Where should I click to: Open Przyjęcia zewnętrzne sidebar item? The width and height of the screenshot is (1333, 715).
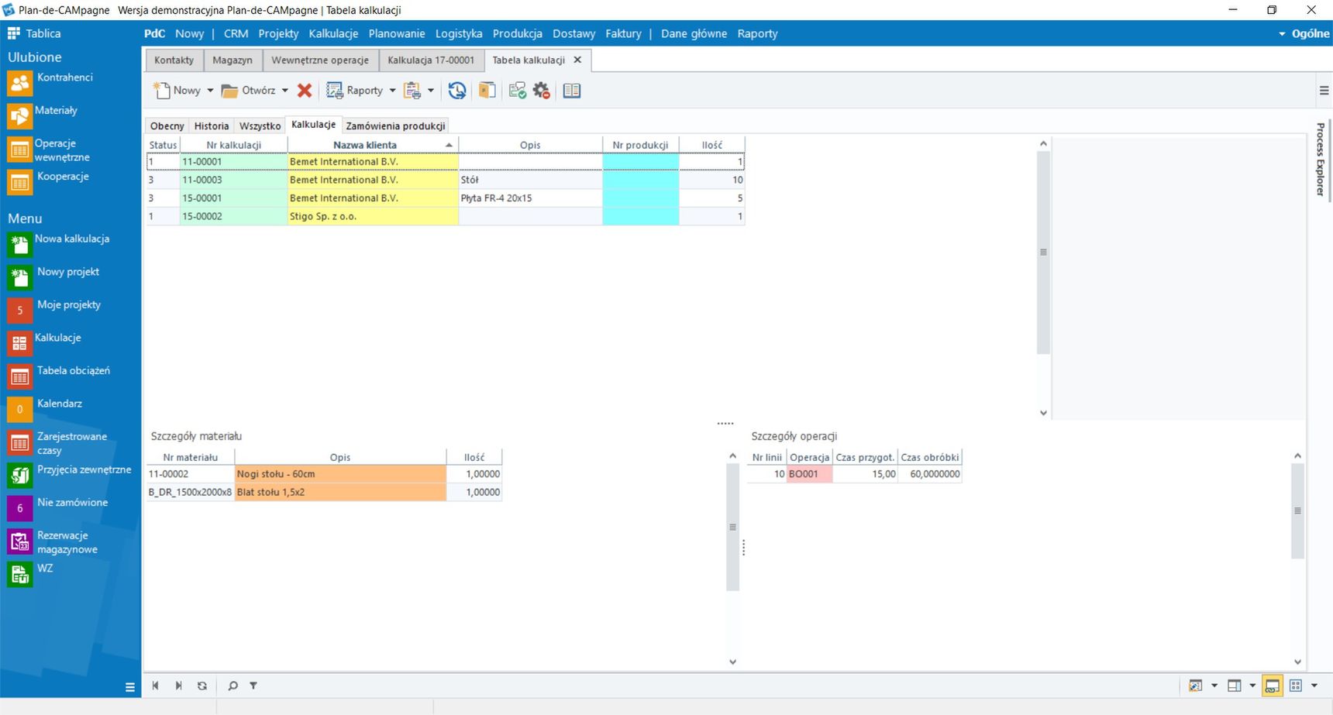(70, 475)
